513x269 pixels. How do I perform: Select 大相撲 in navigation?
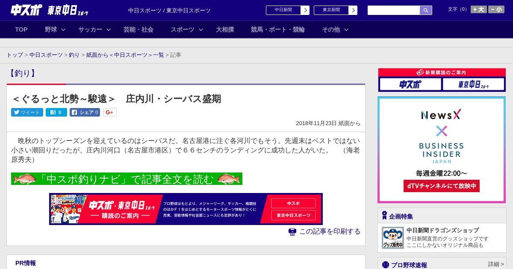225,29
